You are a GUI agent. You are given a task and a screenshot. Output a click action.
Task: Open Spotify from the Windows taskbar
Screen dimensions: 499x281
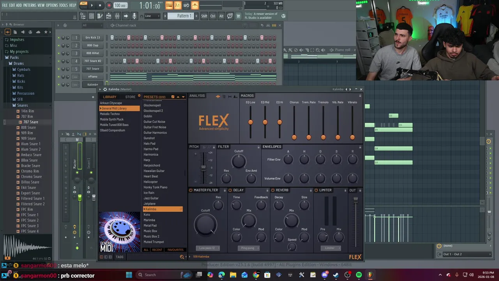[x=359, y=275]
